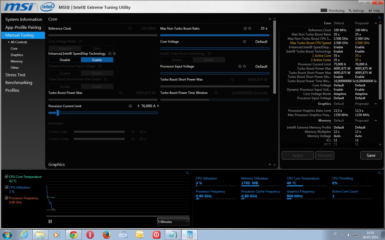Collapse the Core section in the main panel
This screenshot has height=240, width=385.
(x=270, y=19)
